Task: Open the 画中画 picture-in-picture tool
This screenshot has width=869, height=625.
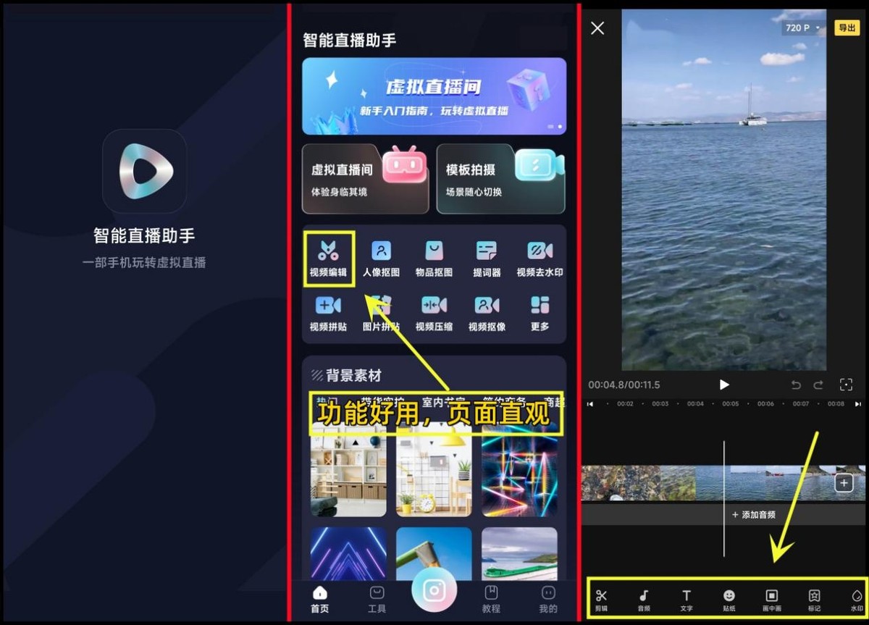Action: tap(771, 600)
